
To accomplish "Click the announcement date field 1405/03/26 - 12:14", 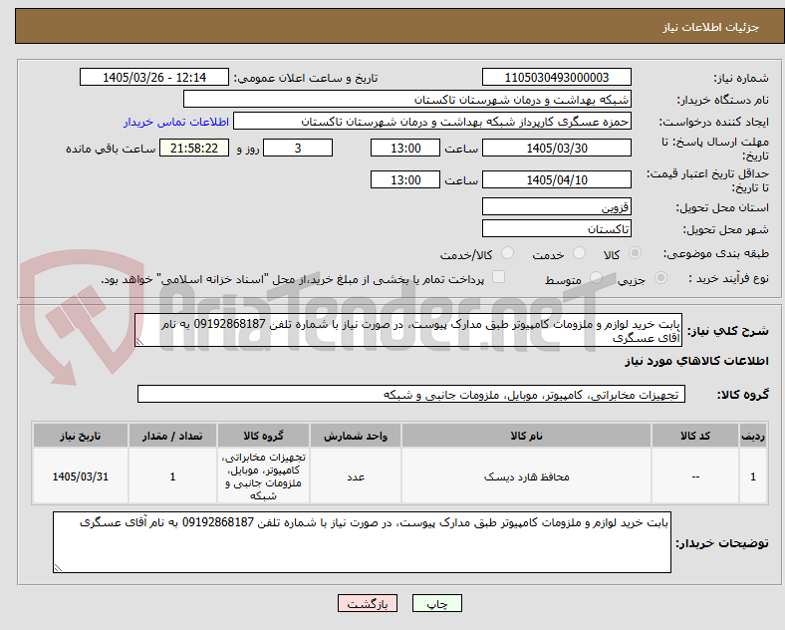I will (x=154, y=77).
